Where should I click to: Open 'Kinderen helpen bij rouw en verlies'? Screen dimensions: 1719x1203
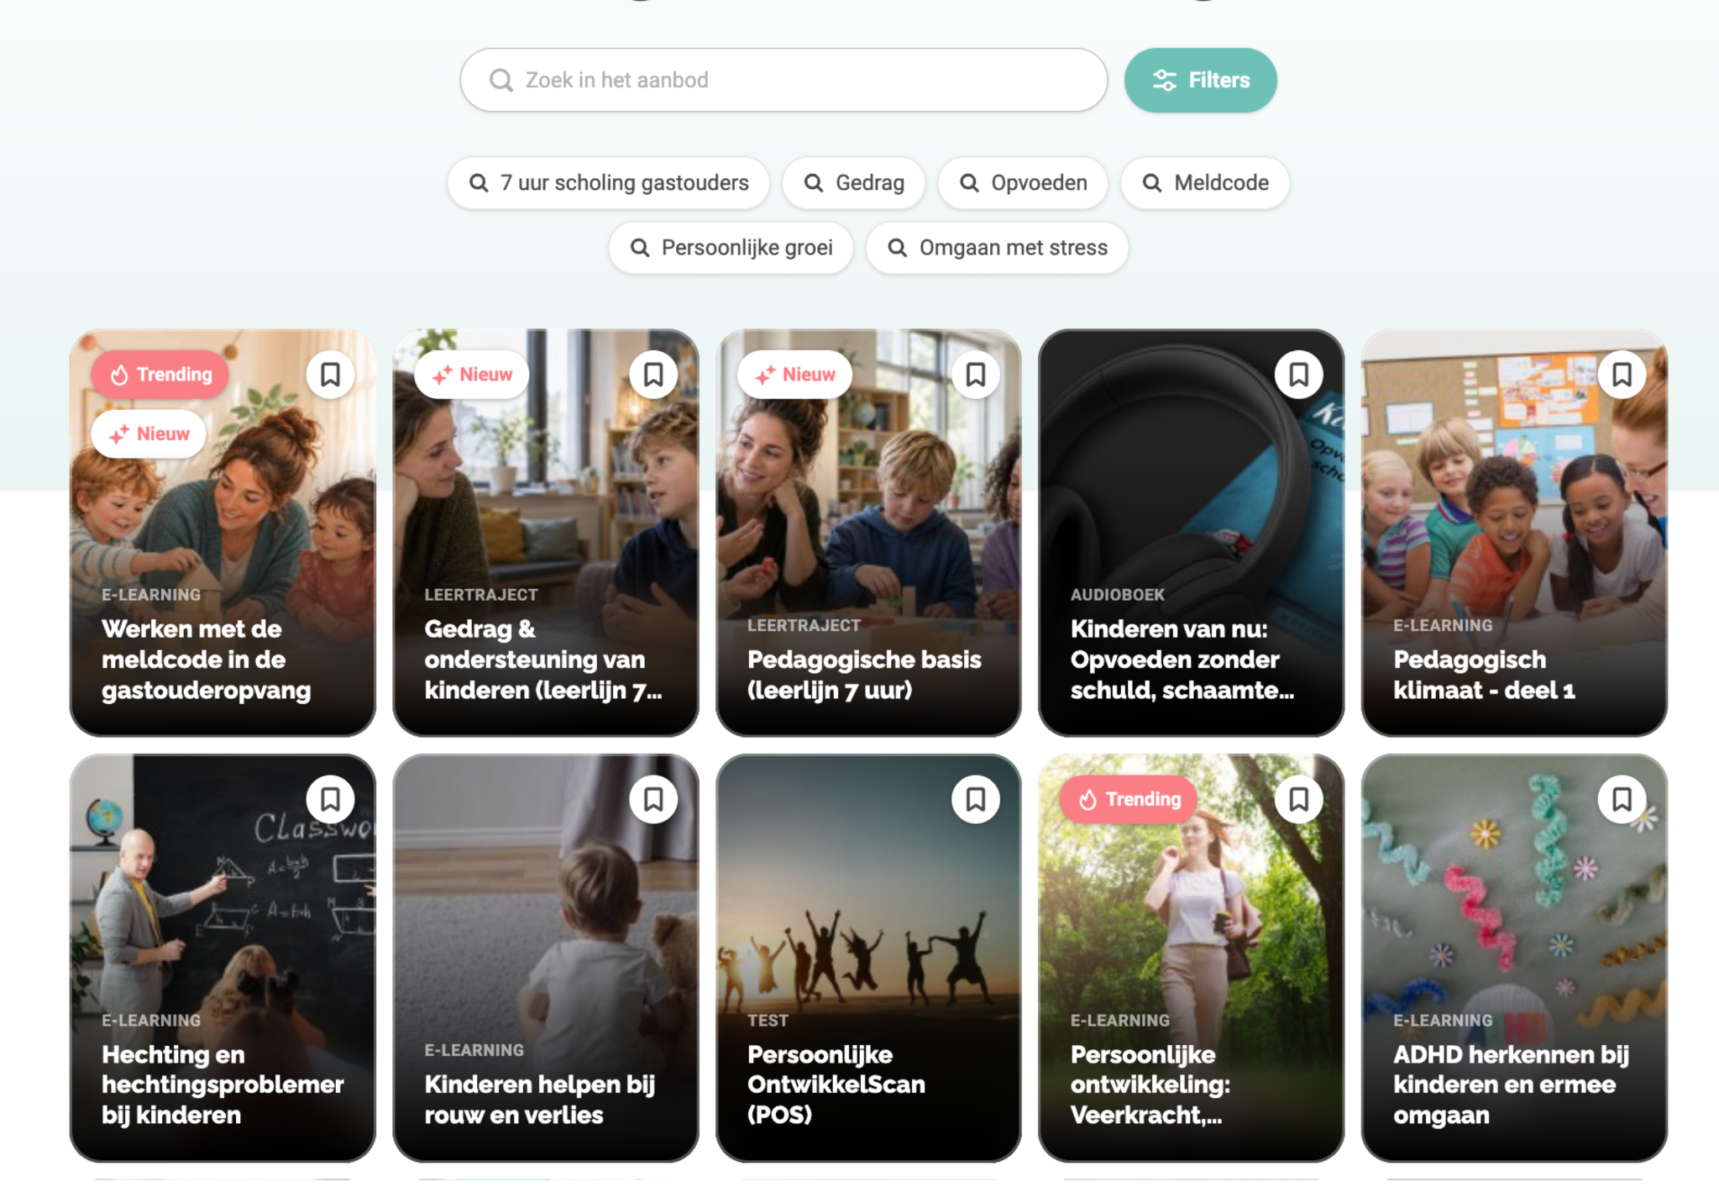546,958
